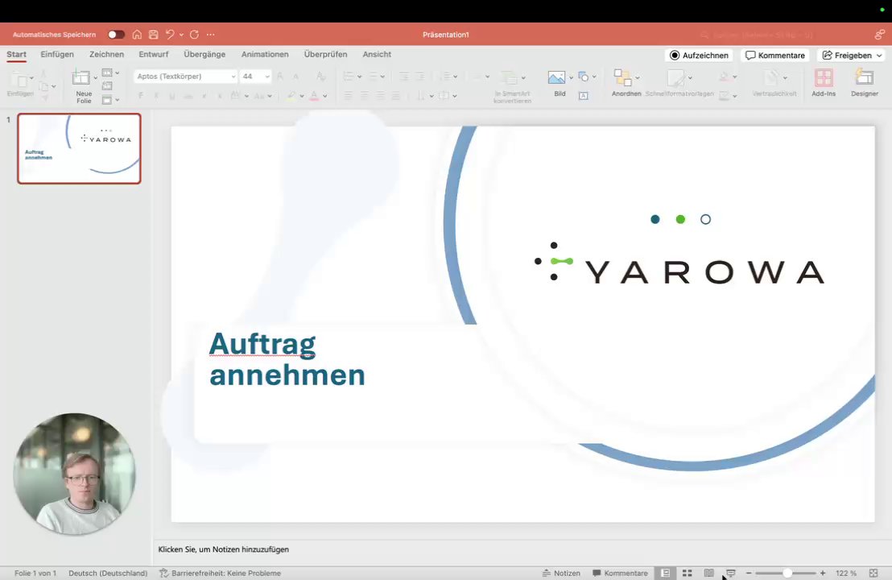
Task: Click the Redo/Repeat icon
Action: point(195,35)
